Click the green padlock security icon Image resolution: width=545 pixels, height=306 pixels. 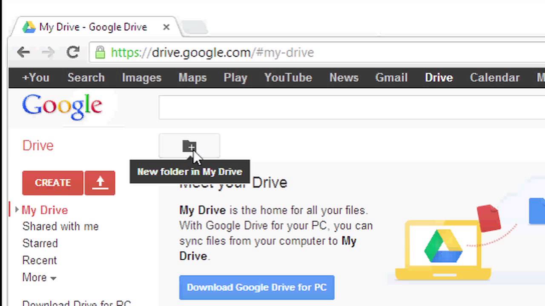pos(100,52)
